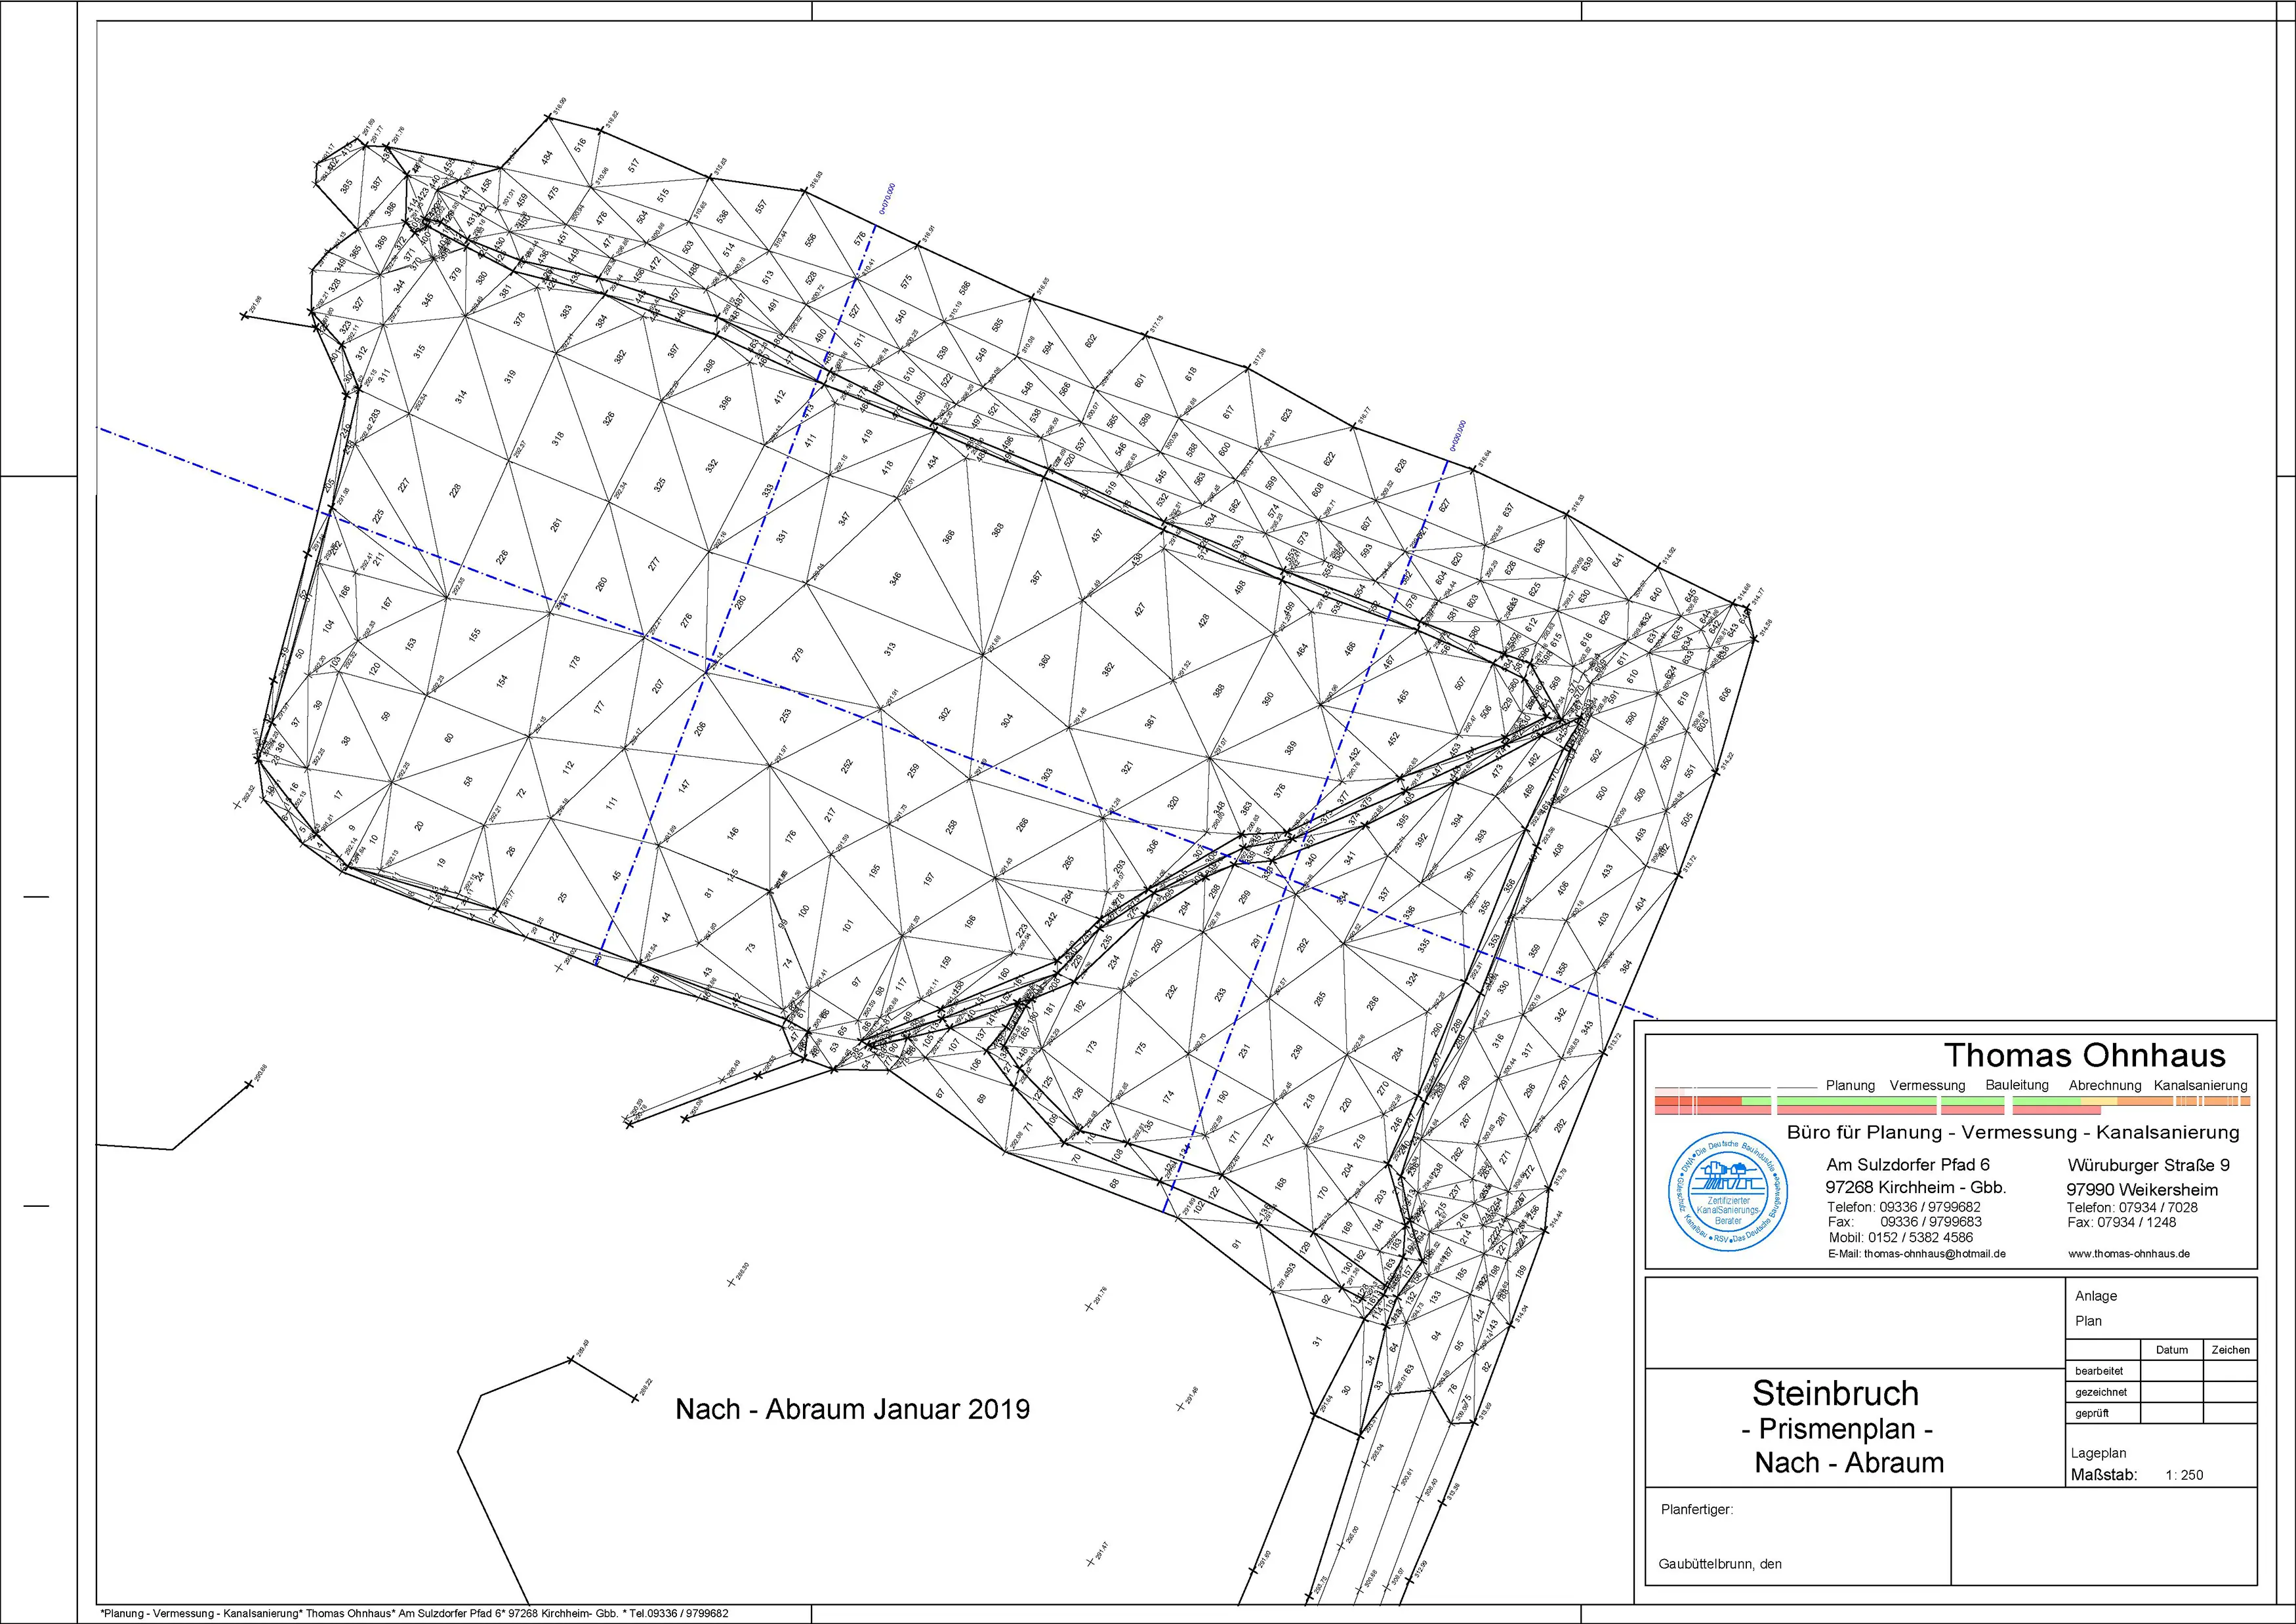Select prism triangle number 346

[895, 579]
